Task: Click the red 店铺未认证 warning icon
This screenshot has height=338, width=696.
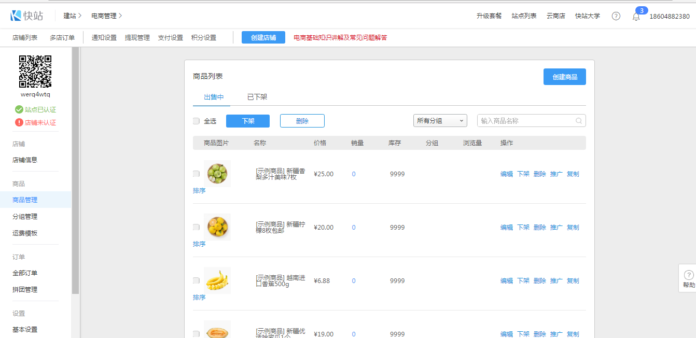Action: 19,122
